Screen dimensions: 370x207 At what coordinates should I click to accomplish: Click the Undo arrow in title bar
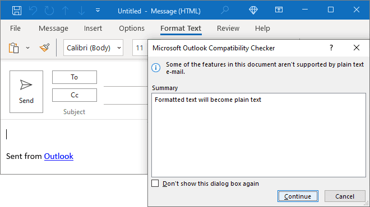click(33, 11)
